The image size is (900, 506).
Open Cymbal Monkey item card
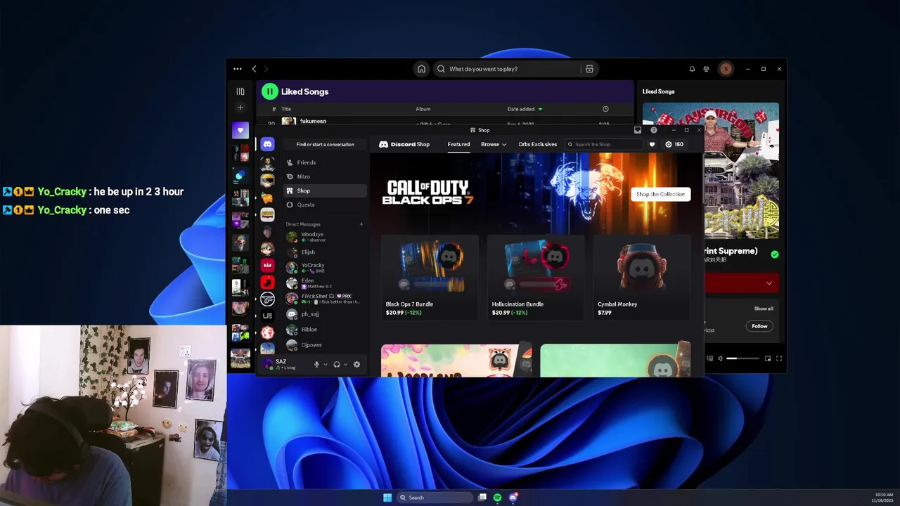click(642, 278)
